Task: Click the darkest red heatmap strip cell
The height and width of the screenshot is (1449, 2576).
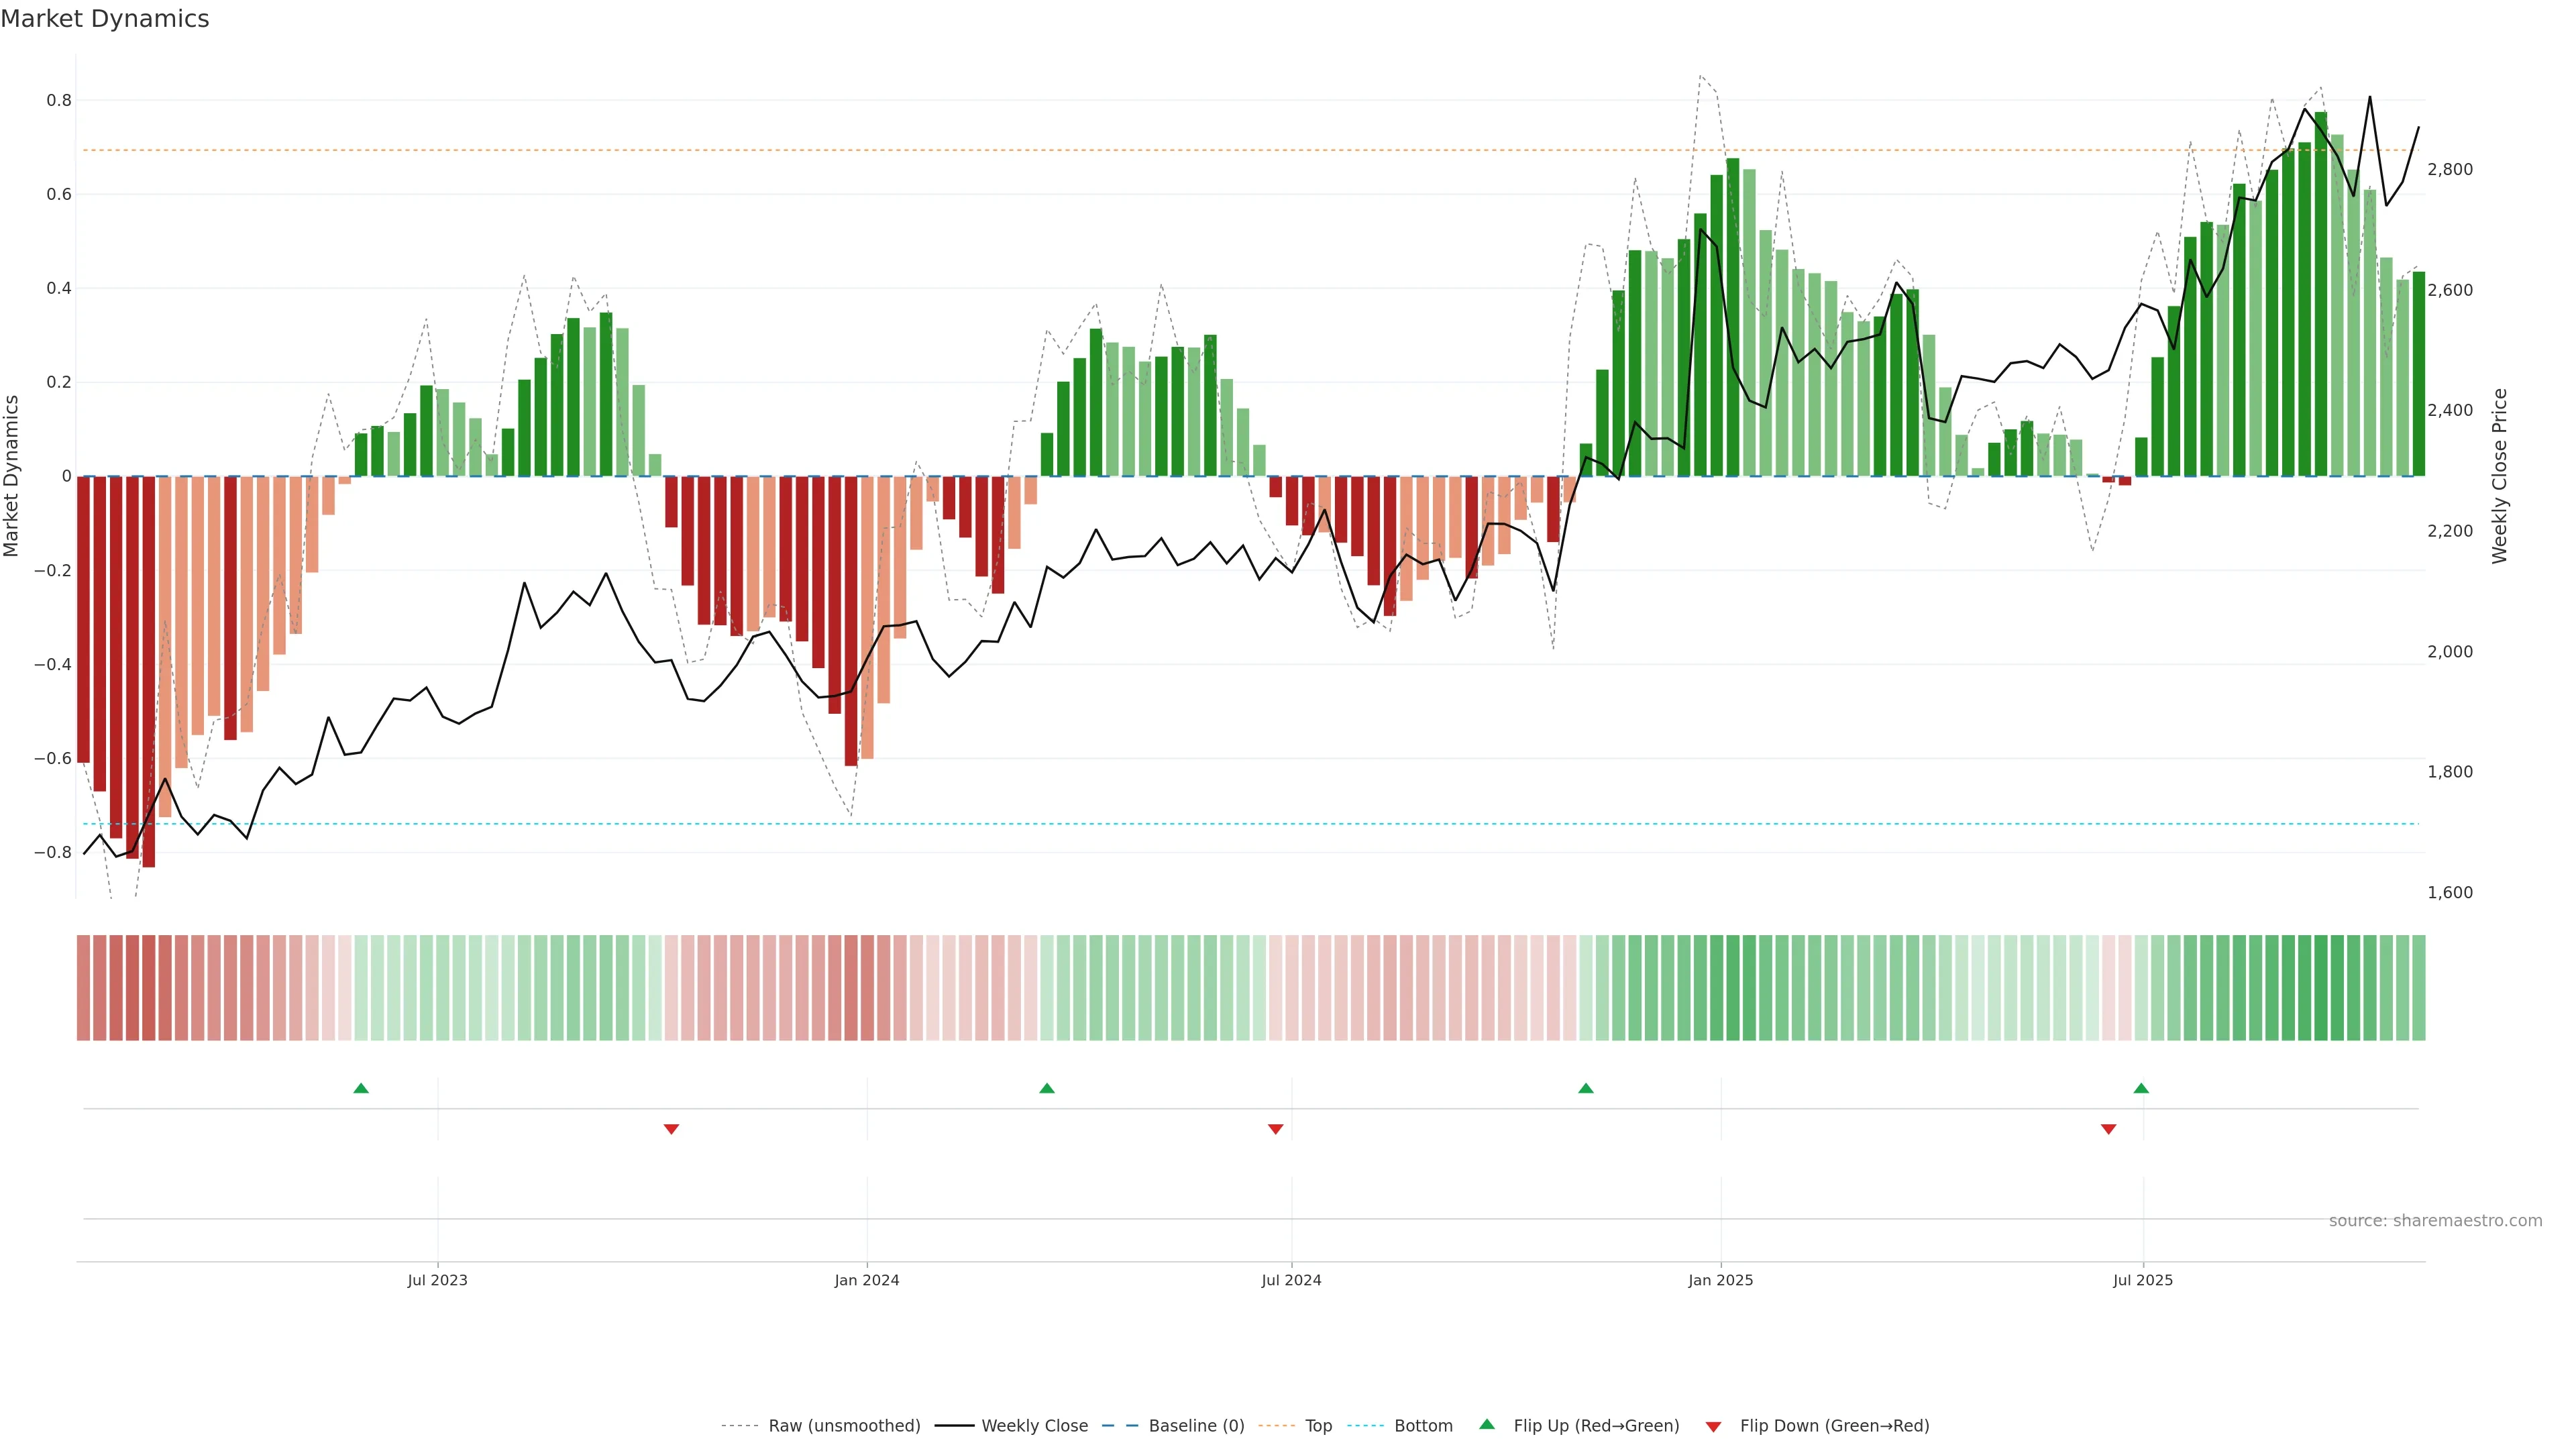Action: [x=149, y=988]
